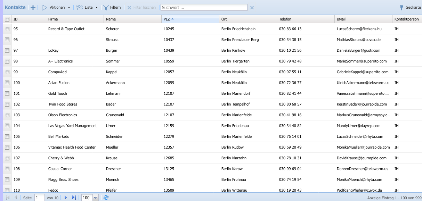The height and width of the screenshot is (201, 422).
Task: Jump to last page arrow
Action: (x=74, y=198)
